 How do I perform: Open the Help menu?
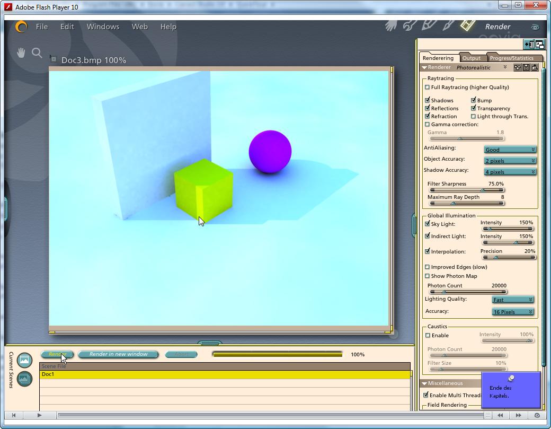pos(168,27)
